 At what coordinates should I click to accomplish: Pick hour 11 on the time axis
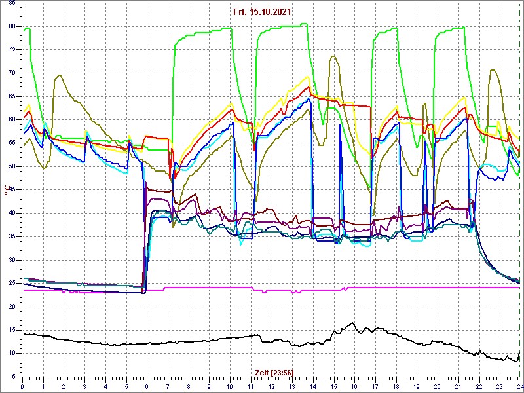[250, 386]
